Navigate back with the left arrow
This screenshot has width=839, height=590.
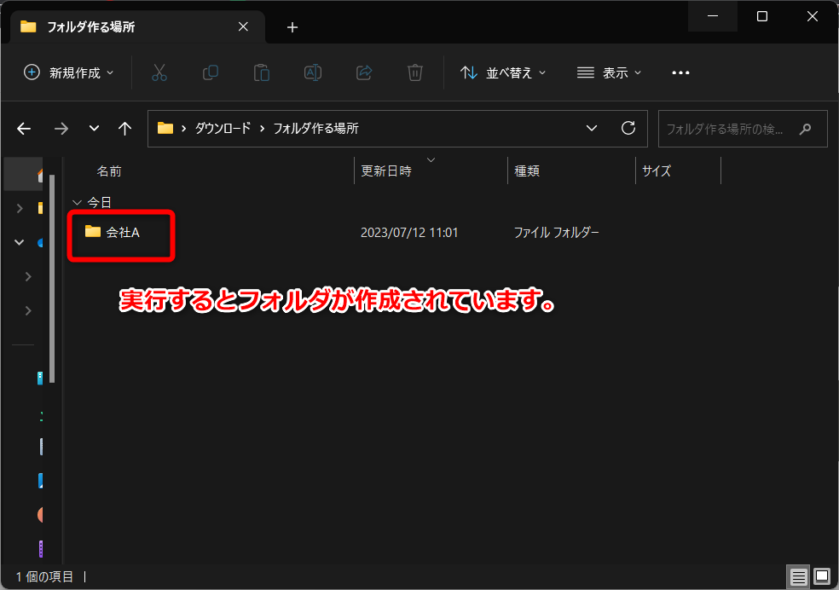click(24, 129)
